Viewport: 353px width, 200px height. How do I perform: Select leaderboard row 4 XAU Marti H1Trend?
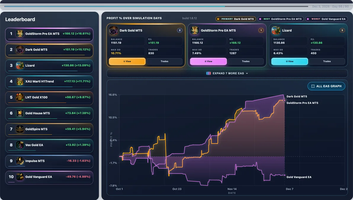(49, 82)
